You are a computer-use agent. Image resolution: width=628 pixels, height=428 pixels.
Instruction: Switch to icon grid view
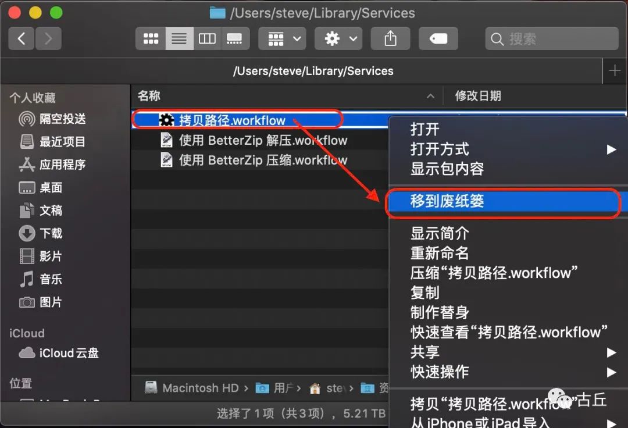click(151, 38)
